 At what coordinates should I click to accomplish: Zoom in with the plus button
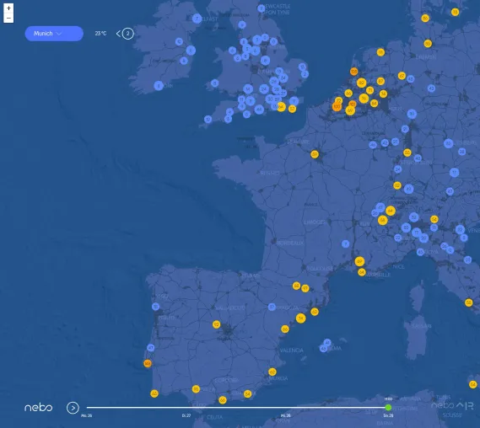click(x=8, y=8)
